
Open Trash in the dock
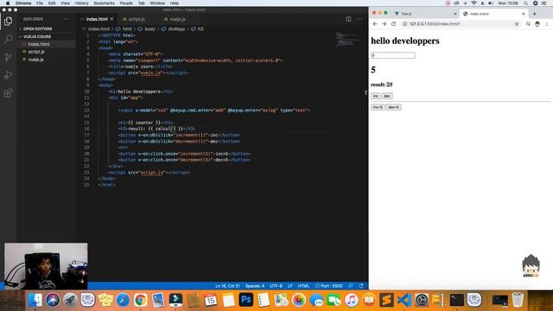[518, 300]
